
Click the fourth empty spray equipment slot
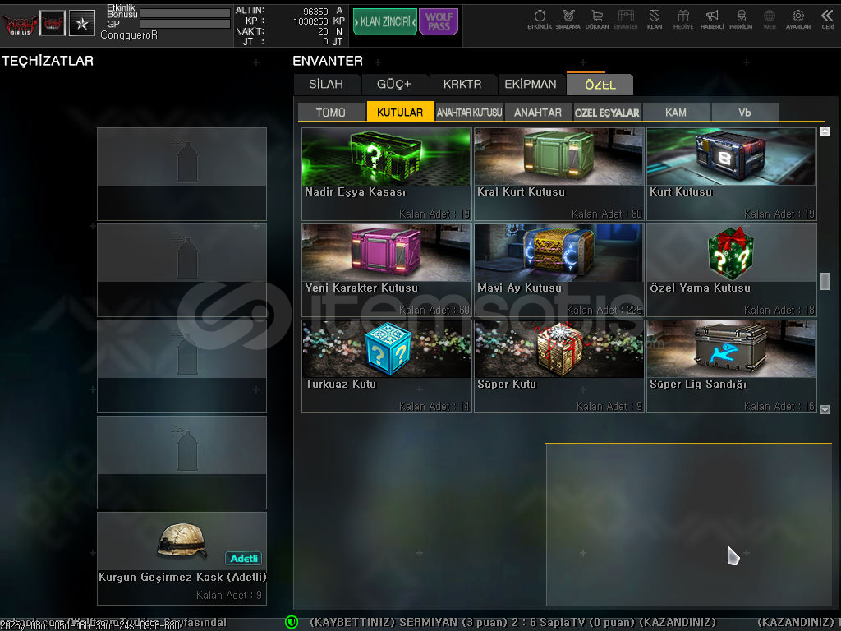(x=182, y=462)
